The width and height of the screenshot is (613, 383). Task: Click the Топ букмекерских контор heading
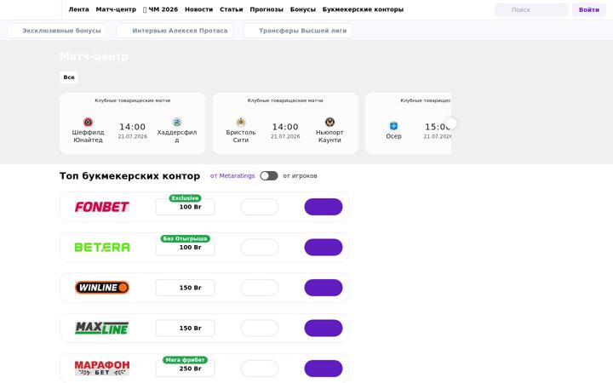129,176
